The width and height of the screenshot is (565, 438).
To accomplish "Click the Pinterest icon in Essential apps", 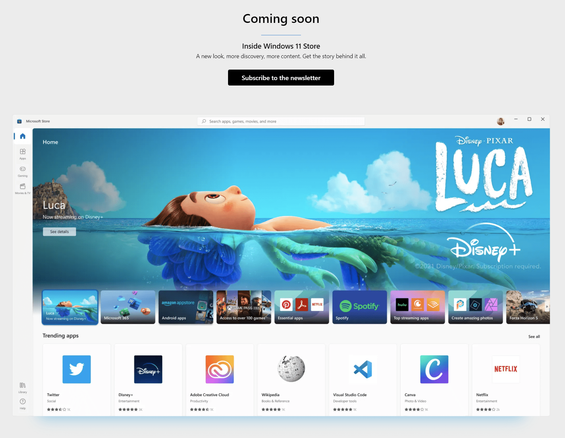I will (286, 305).
